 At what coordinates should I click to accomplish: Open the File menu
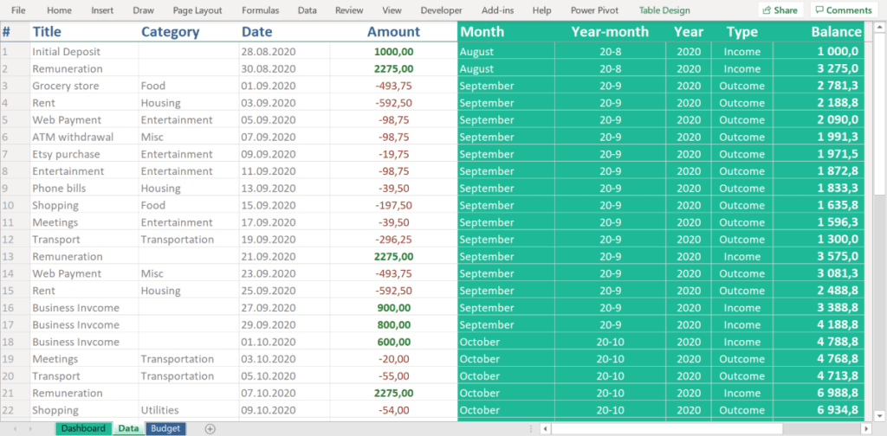18,10
